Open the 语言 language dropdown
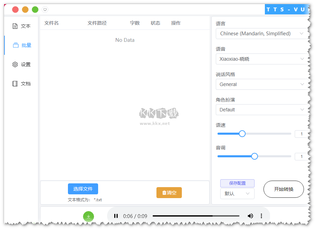Screen dimensions: 317x231 point(262,34)
